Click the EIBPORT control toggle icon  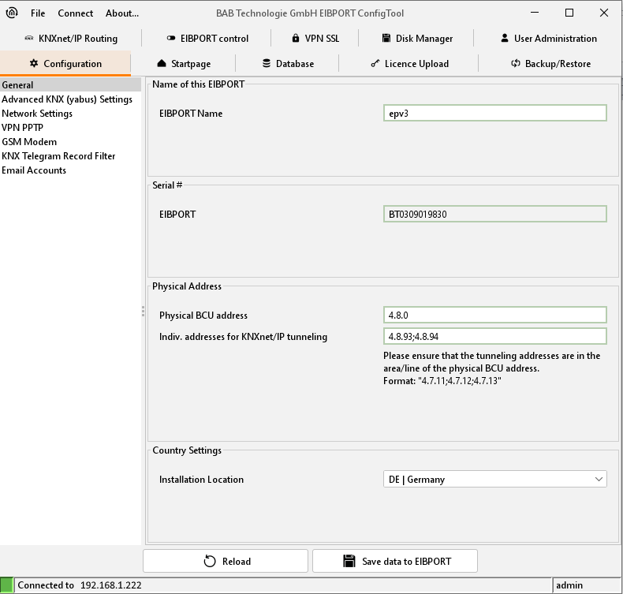pyautogui.click(x=171, y=39)
